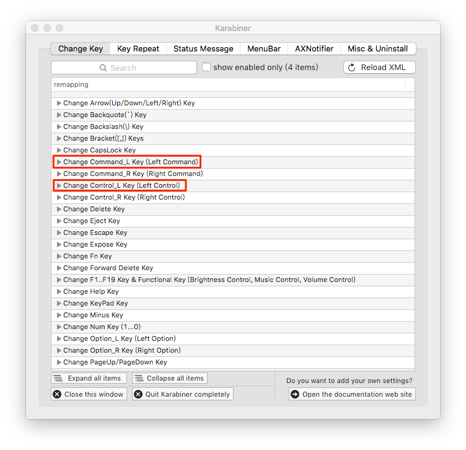Select the 'Change KeyPad Key' row text

click(95, 304)
